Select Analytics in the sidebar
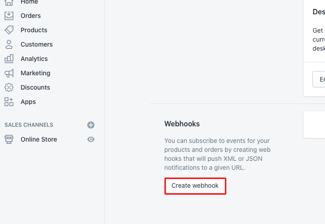This screenshot has height=224, width=325. coord(34,59)
